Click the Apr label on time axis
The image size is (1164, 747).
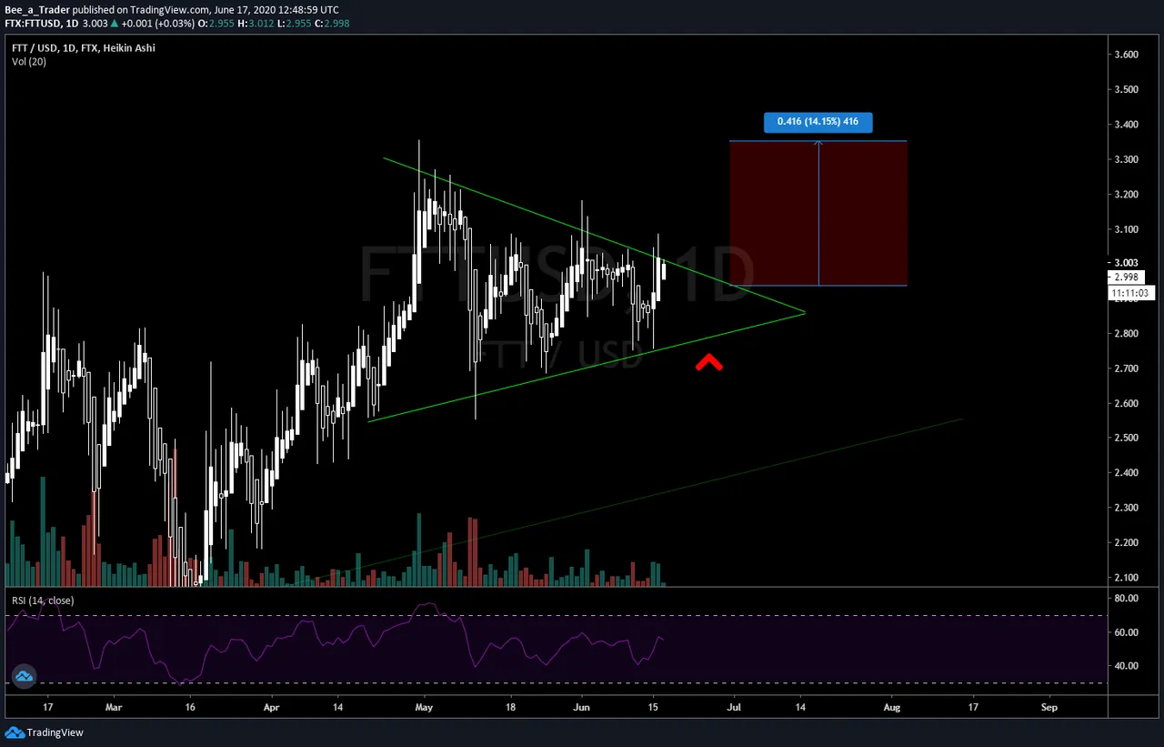[270, 706]
